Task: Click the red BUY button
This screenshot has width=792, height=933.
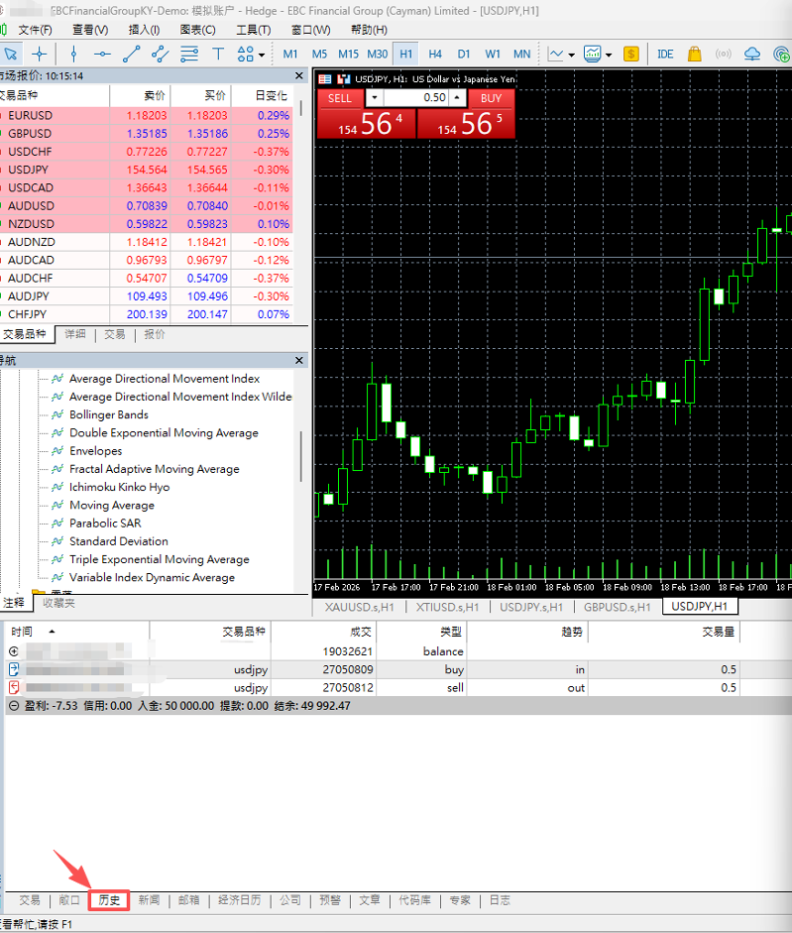Action: 491,98
